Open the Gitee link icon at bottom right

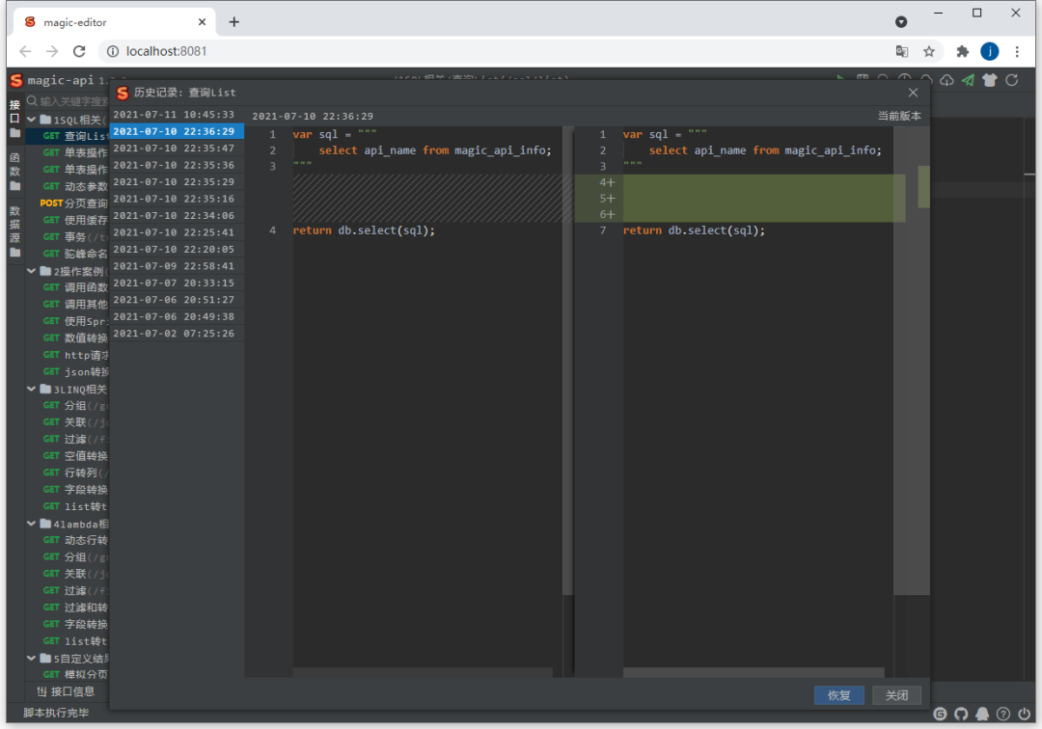(940, 715)
